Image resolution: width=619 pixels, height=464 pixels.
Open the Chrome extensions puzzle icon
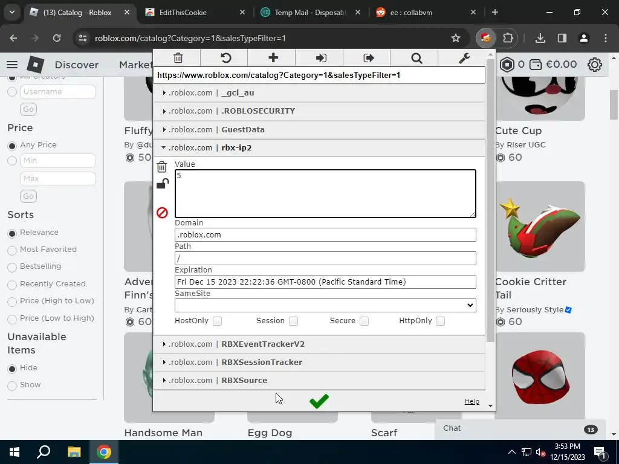[508, 38]
